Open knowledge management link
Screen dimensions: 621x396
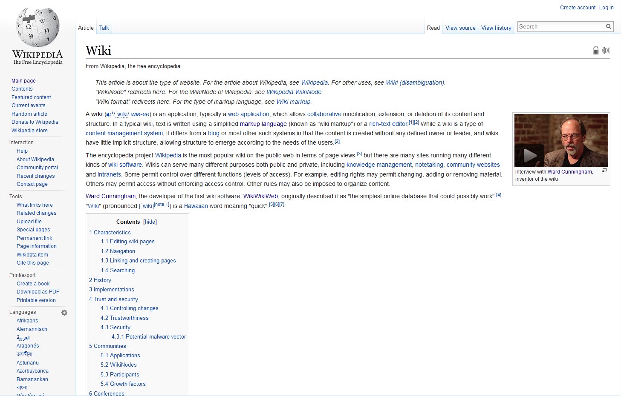click(379, 165)
